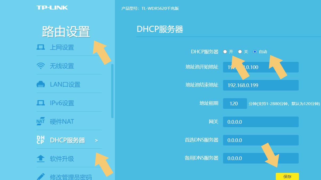Screen dimensions: 321x180
Task: Click the TP-LINK logo
Action: pyautogui.click(x=52, y=7)
